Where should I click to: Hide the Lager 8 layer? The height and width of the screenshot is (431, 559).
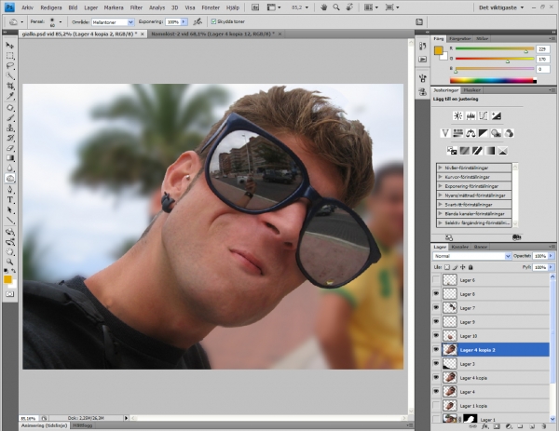pyautogui.click(x=436, y=294)
